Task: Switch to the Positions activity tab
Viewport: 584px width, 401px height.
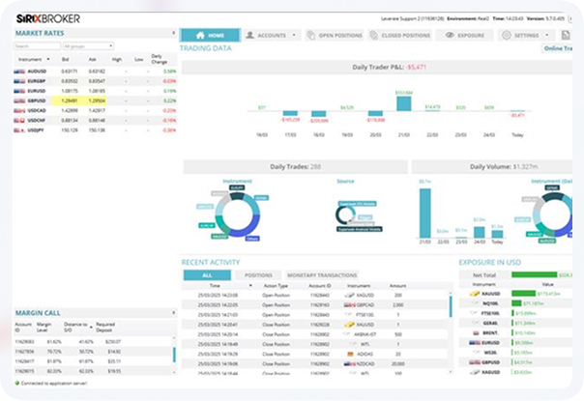Action: point(258,275)
